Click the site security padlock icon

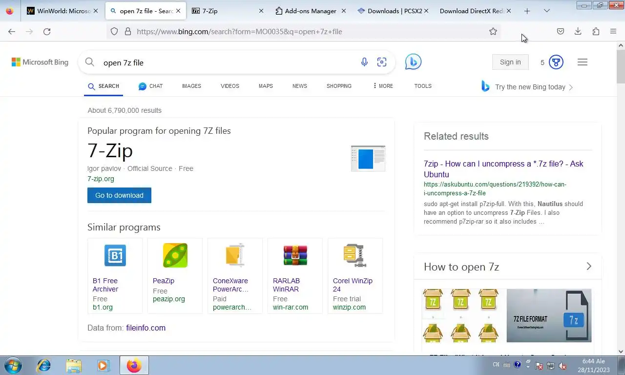click(x=128, y=31)
